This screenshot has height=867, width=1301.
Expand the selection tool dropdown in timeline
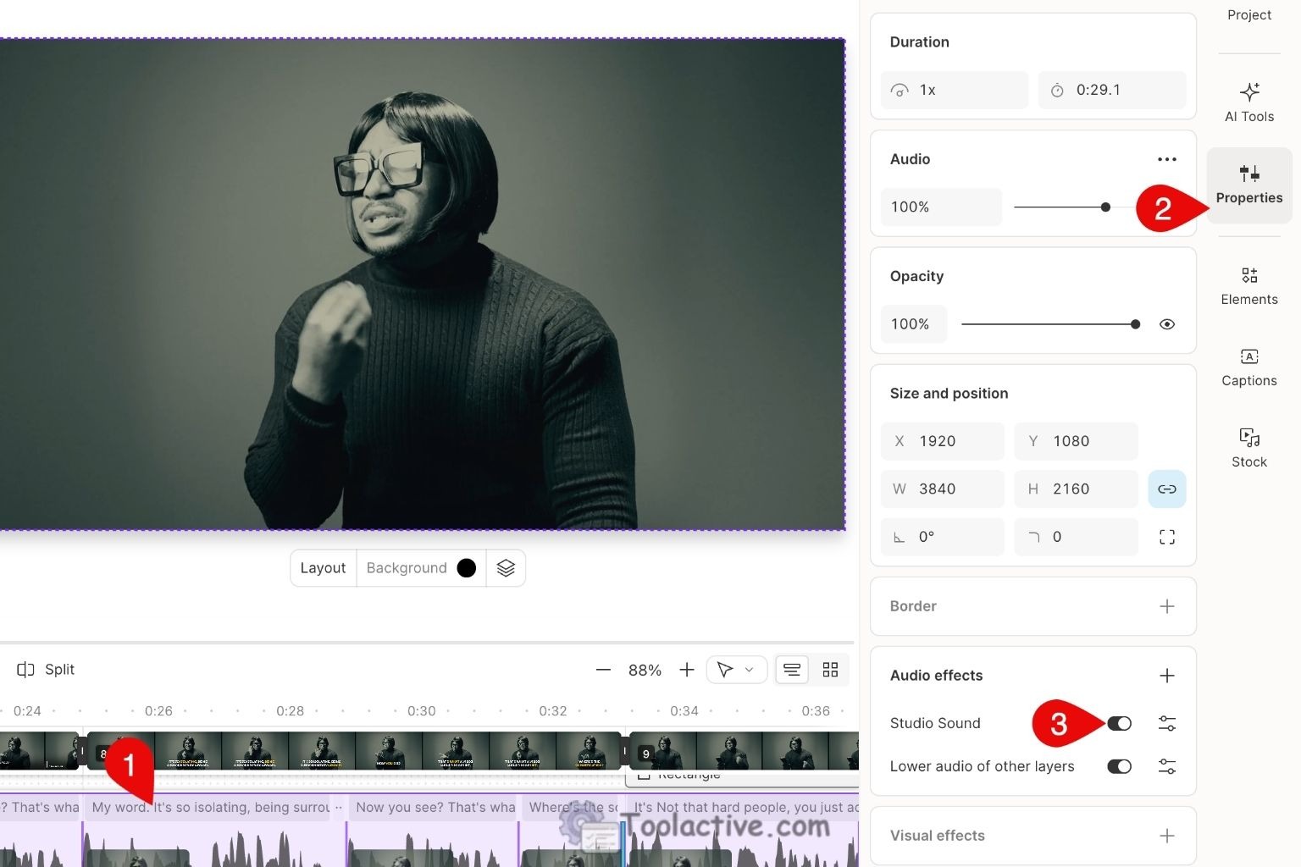coord(749,669)
